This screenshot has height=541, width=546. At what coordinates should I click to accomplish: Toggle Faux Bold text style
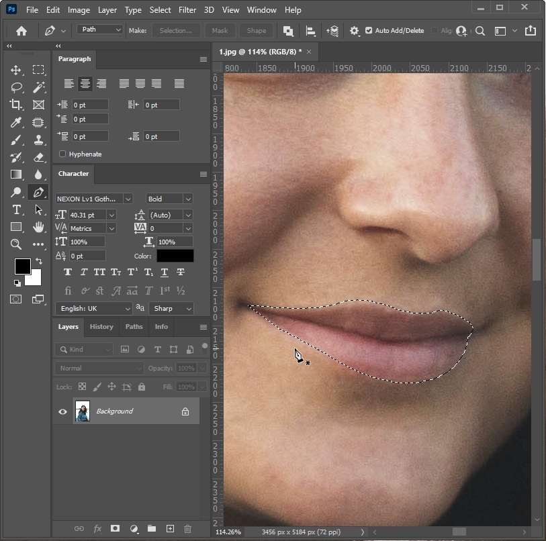tap(68, 273)
